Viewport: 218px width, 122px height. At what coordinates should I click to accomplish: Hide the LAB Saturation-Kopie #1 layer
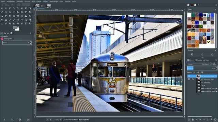[189, 76]
